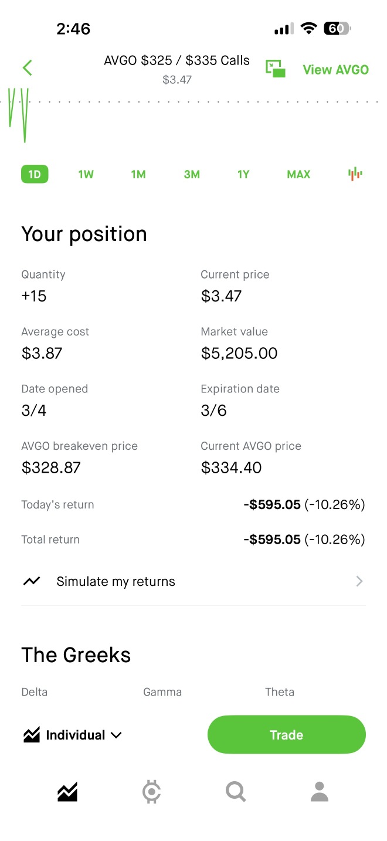Tap the green back arrow

(x=27, y=68)
